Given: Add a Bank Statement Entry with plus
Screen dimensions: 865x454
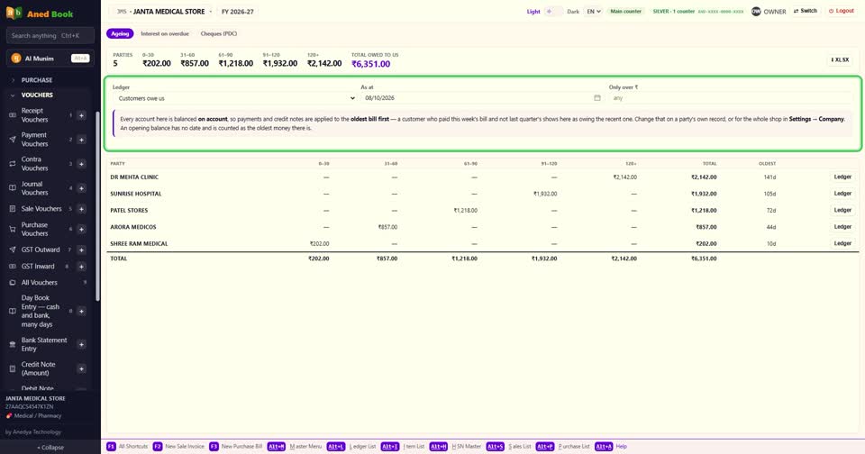Looking at the screenshot, I should (x=81, y=345).
